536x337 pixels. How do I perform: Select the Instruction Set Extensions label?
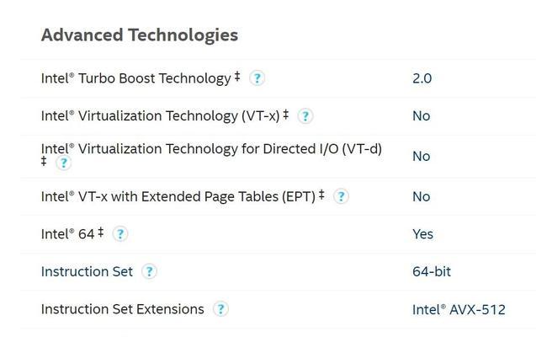[x=122, y=309]
